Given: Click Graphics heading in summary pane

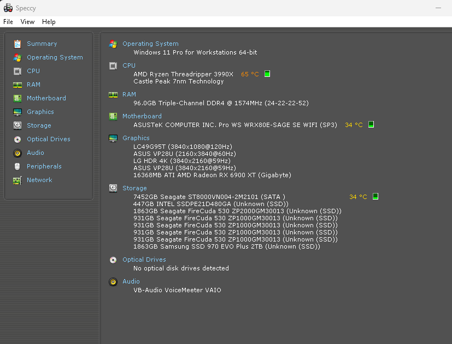Looking at the screenshot, I should pos(136,138).
